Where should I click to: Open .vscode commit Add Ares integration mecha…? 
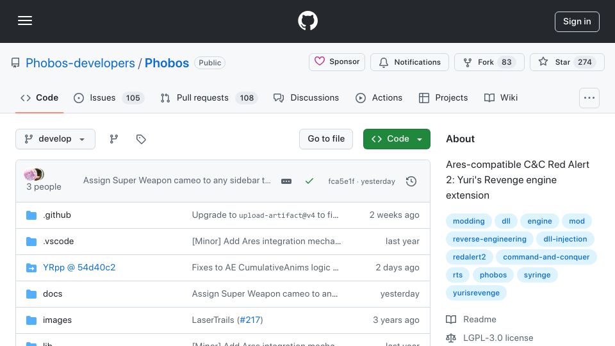pyautogui.click(x=266, y=242)
